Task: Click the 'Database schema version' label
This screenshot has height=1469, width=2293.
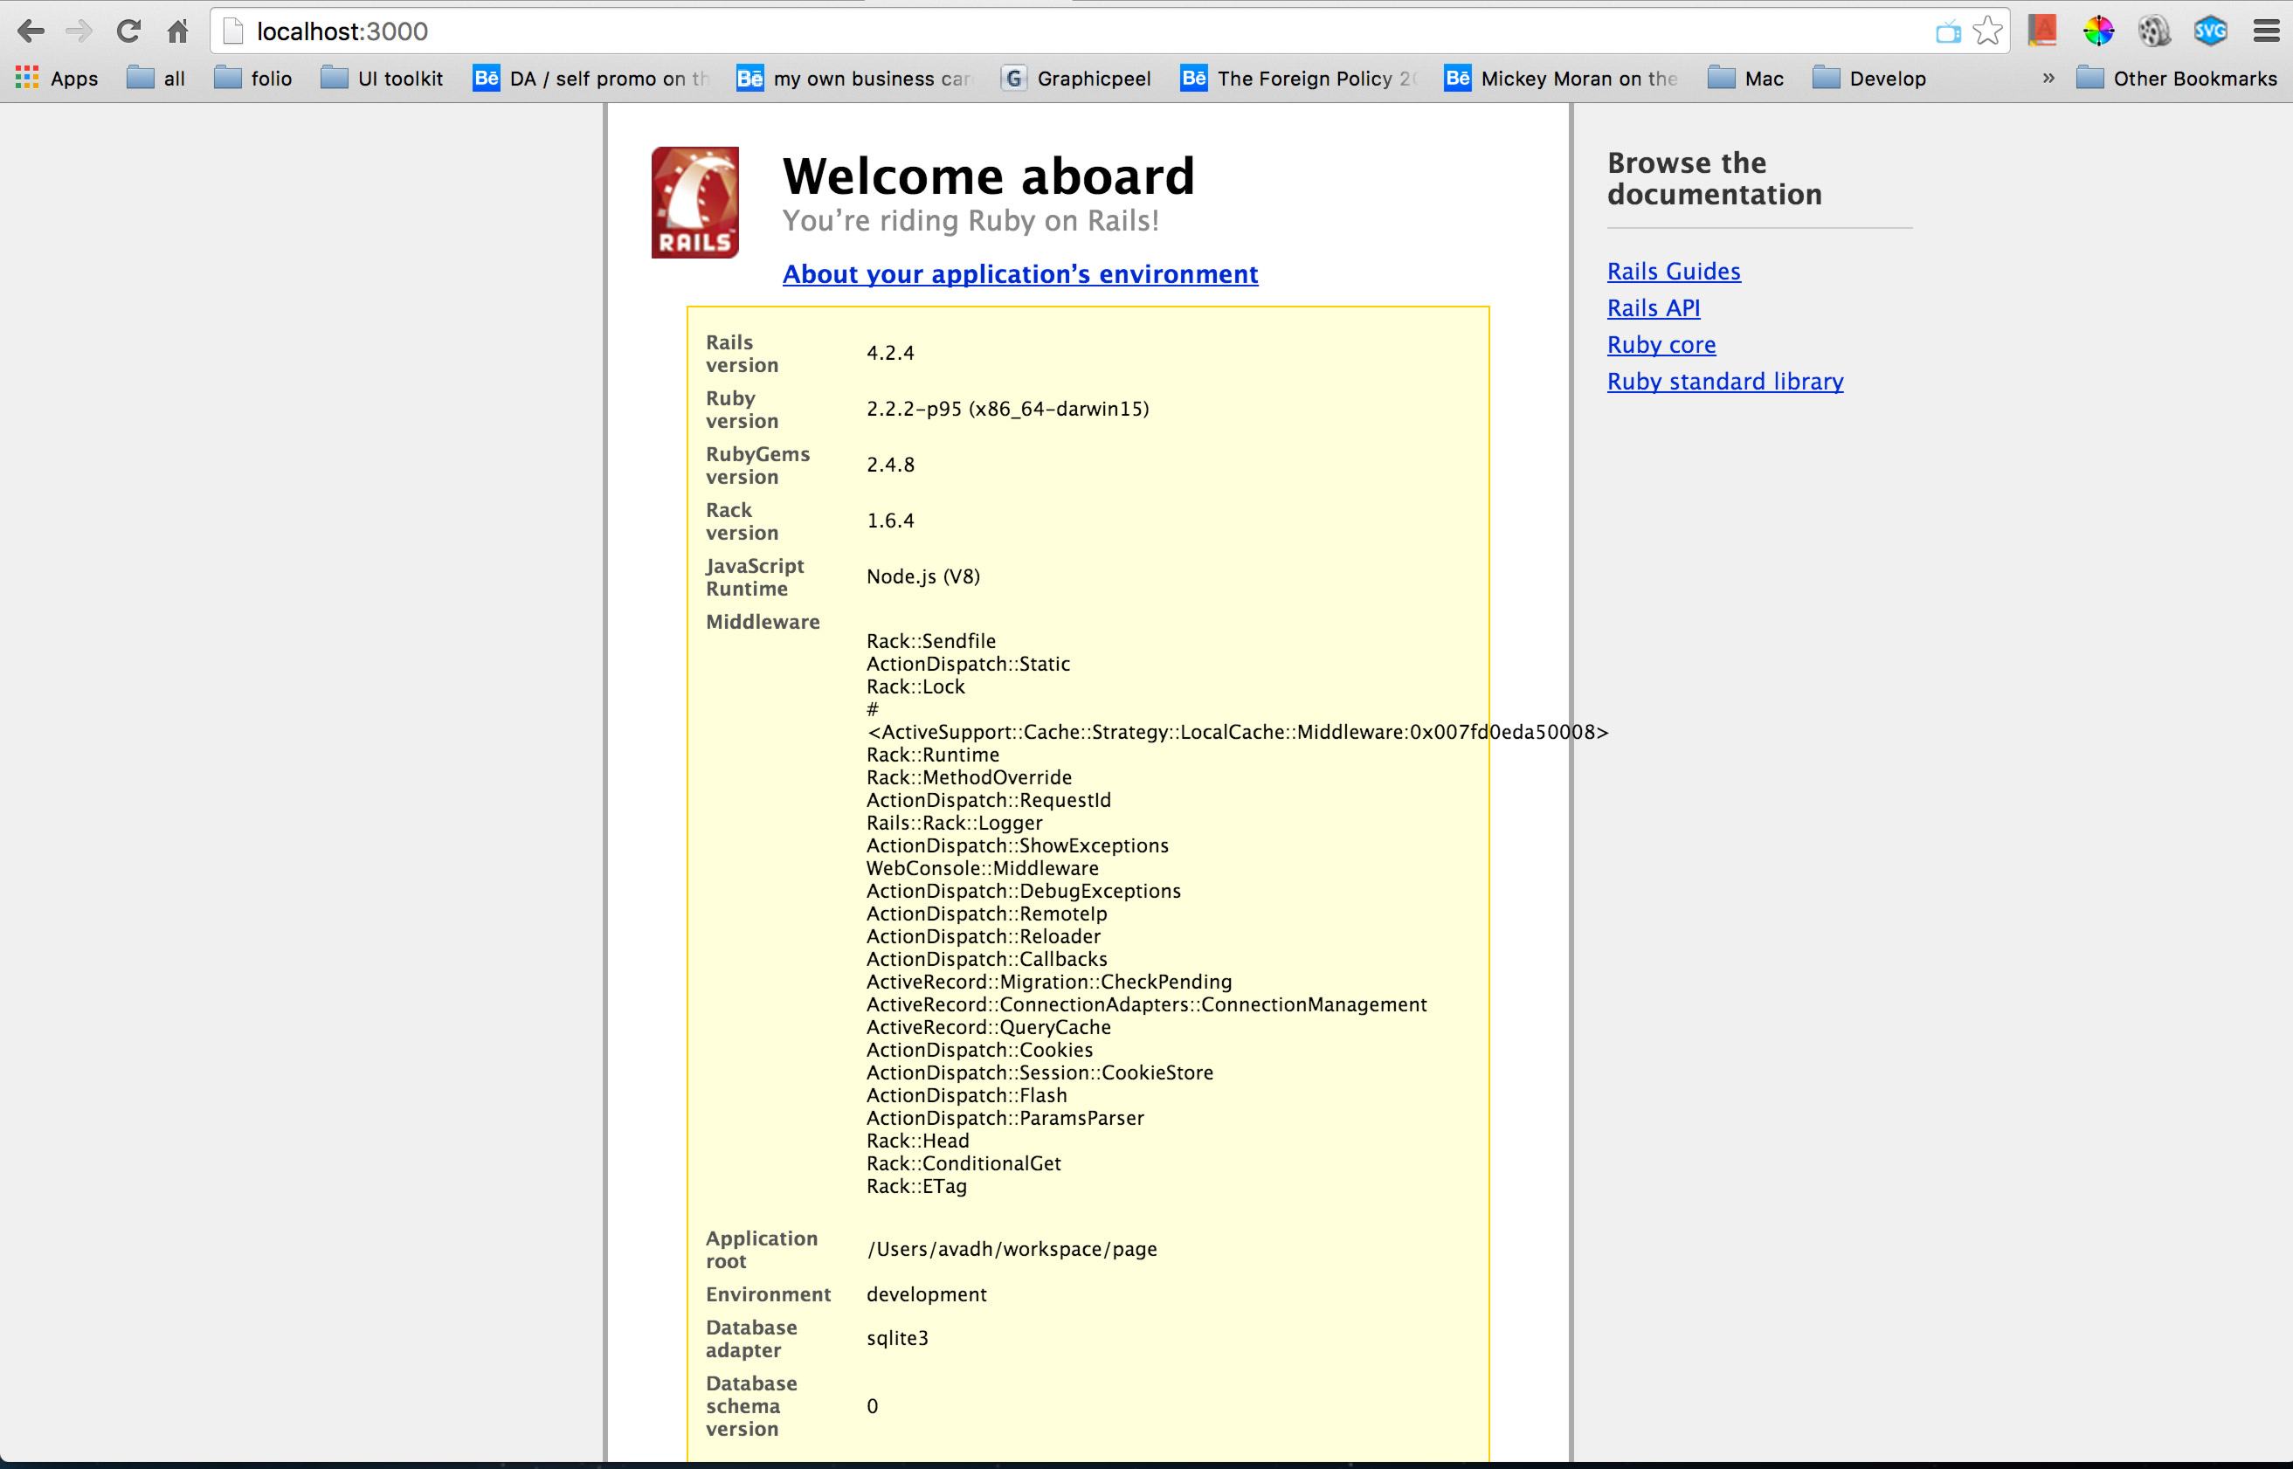Action: (x=751, y=1406)
